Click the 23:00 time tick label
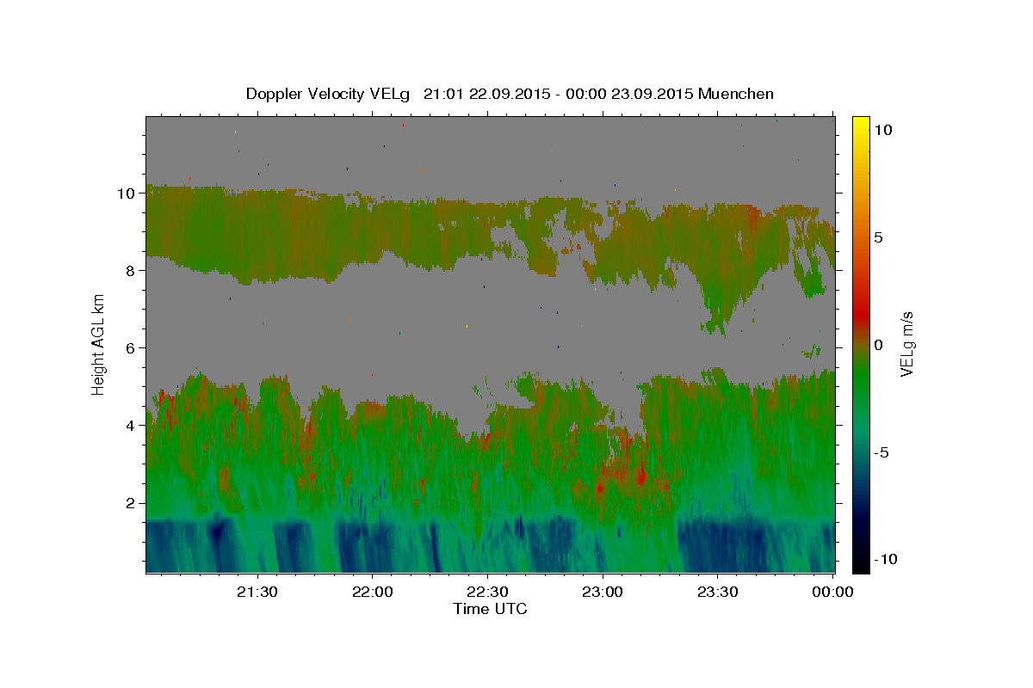1033x688 pixels. coord(603,592)
